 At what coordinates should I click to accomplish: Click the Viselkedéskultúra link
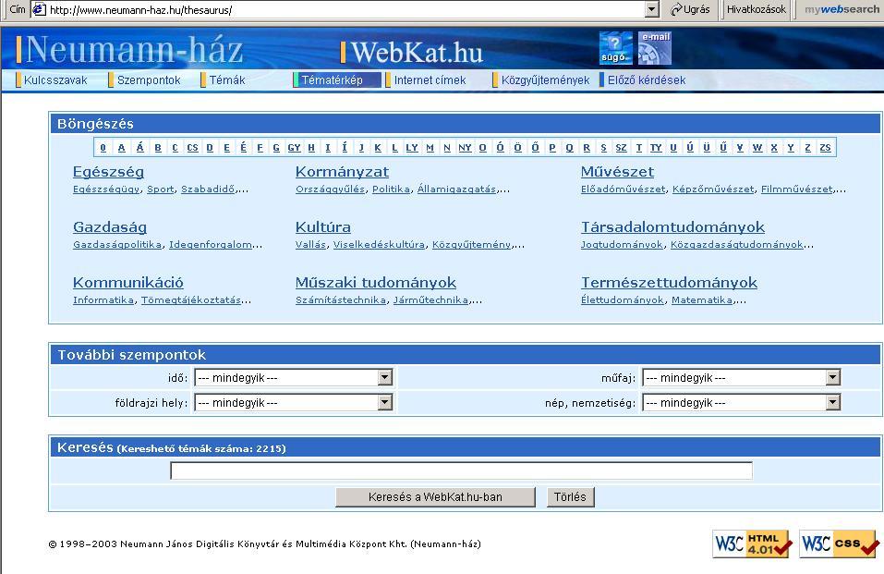379,244
